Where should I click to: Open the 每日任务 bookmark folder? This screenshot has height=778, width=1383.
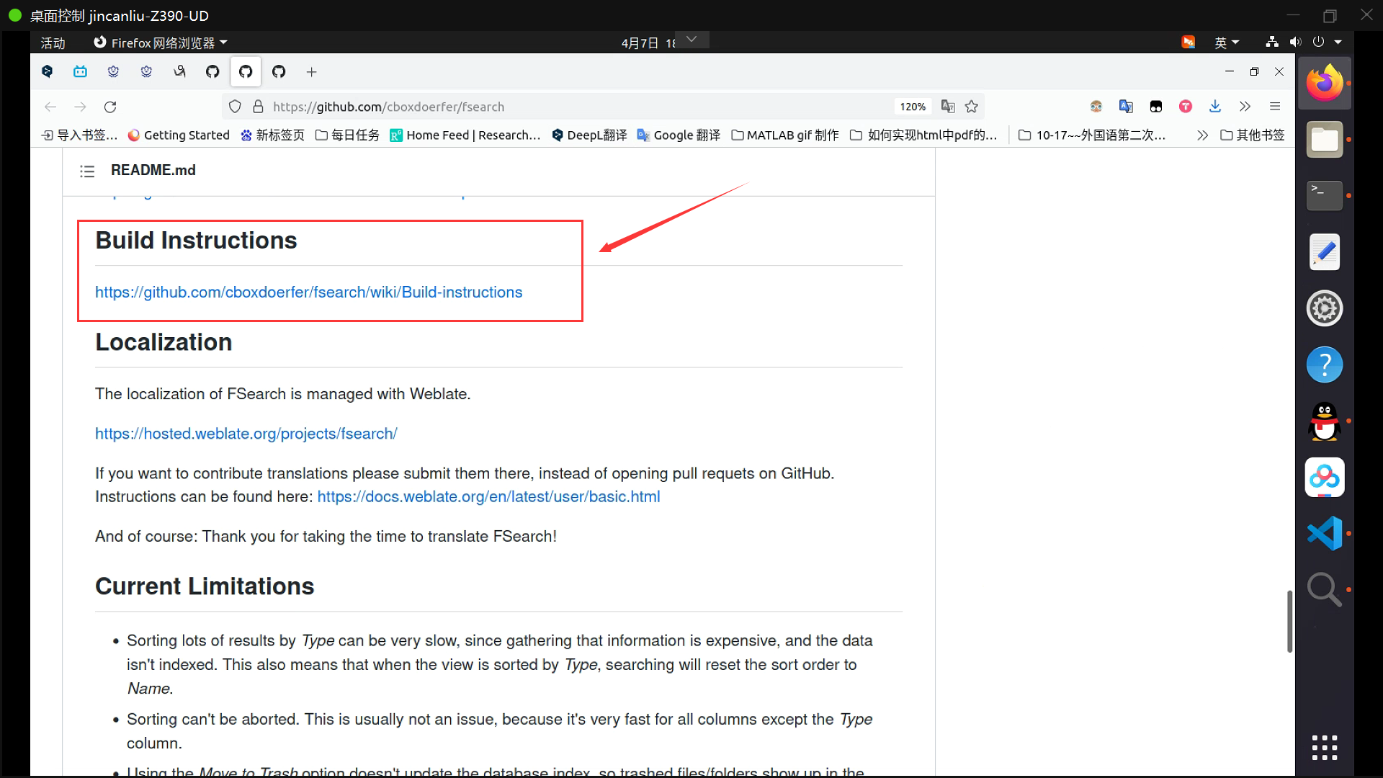348,135
